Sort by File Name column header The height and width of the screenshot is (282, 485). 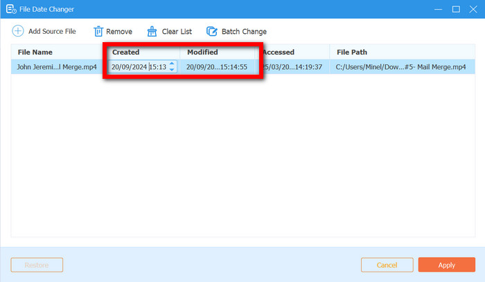point(35,52)
